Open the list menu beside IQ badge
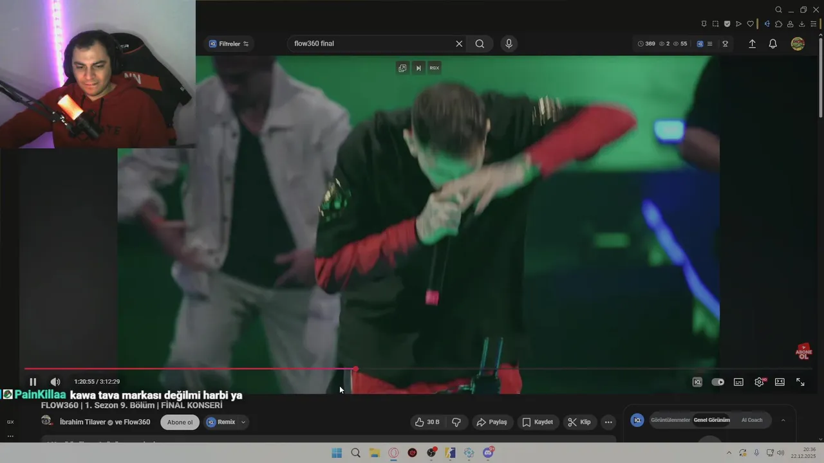824x463 pixels. 710,44
